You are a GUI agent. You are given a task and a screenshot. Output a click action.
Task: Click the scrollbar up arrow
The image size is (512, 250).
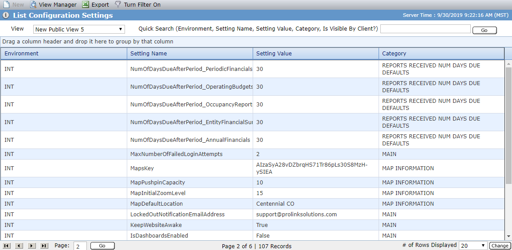(508, 63)
